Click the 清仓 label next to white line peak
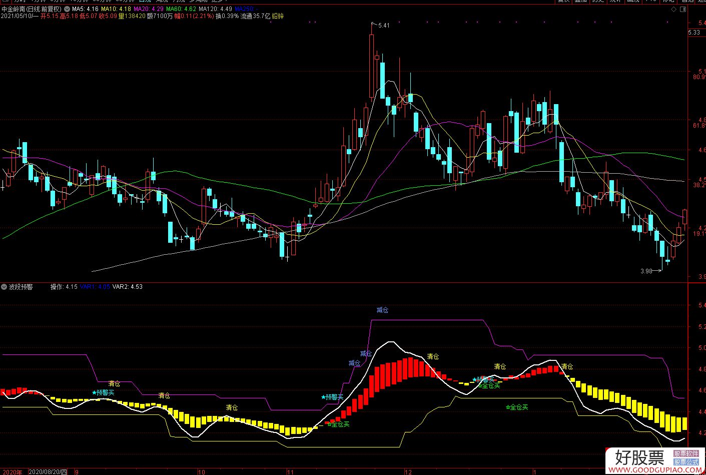The width and height of the screenshot is (706, 475). pyautogui.click(x=433, y=356)
